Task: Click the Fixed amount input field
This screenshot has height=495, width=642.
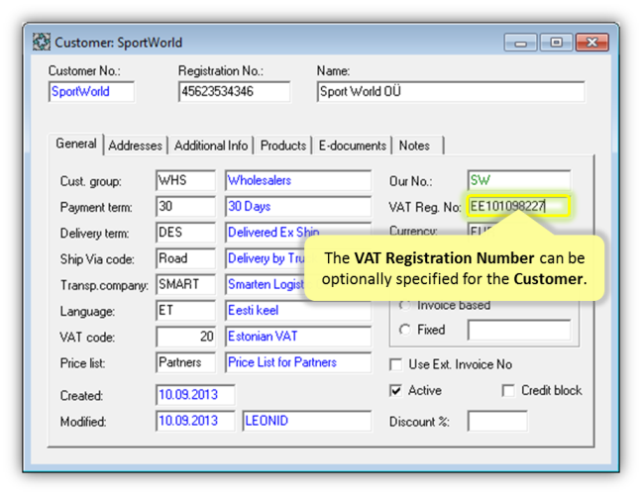Action: pos(519,330)
